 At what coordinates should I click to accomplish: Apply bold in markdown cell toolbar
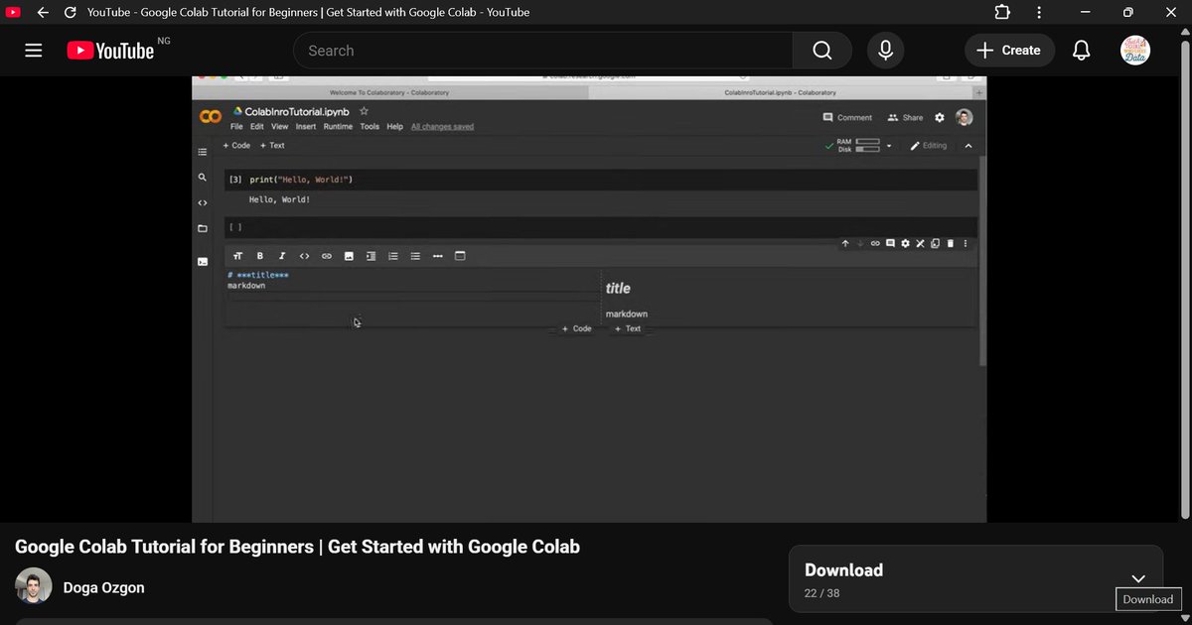260,256
